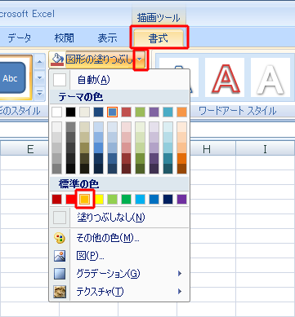Select 塗りつぶしなし(N) no fill option
The image size is (295, 317).
tap(119, 218)
